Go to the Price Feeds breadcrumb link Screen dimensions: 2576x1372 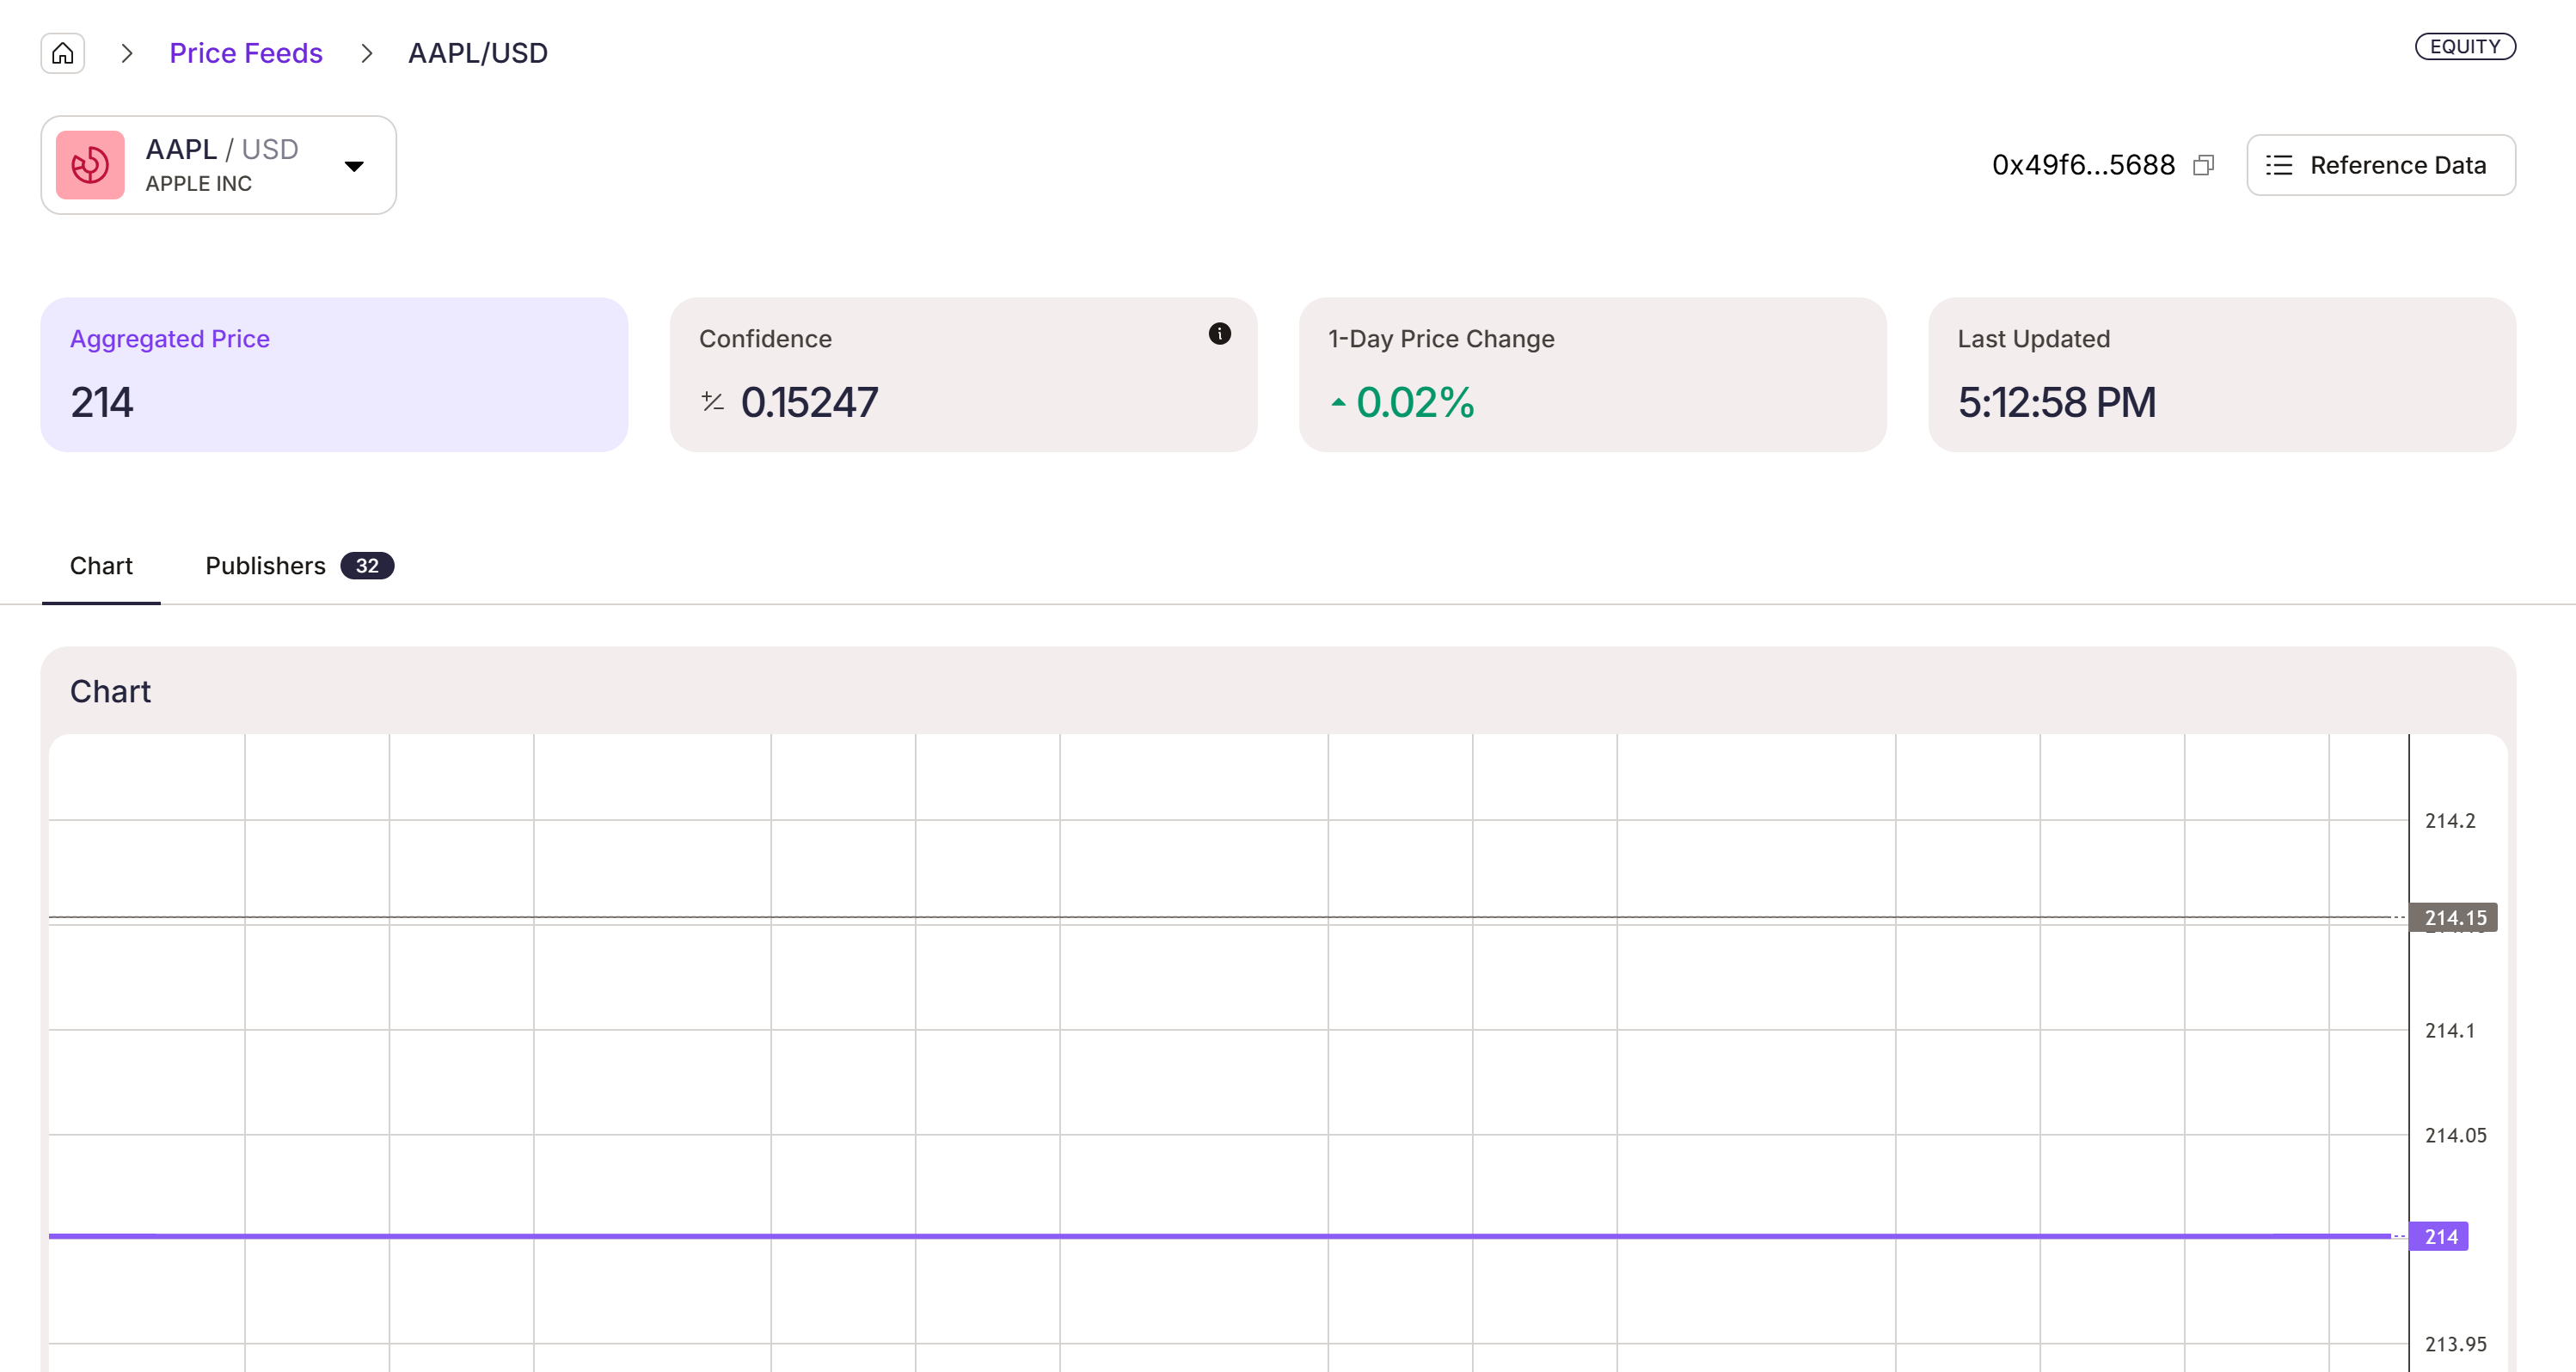246,53
